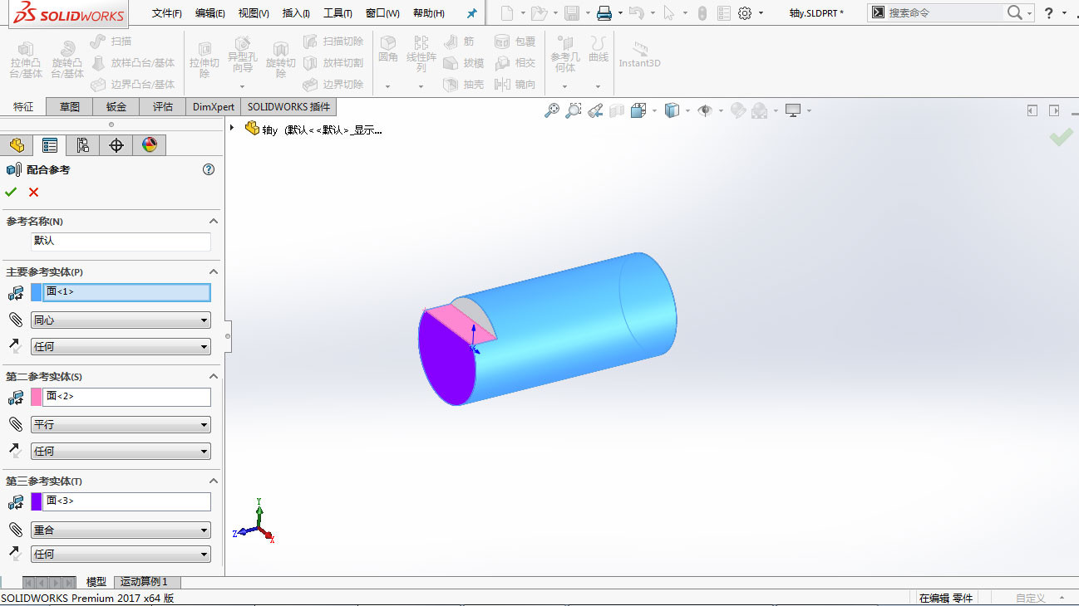This screenshot has width=1079, height=606.
Task: Switch to the FeatureManager design tree tab
Action: pos(17,145)
